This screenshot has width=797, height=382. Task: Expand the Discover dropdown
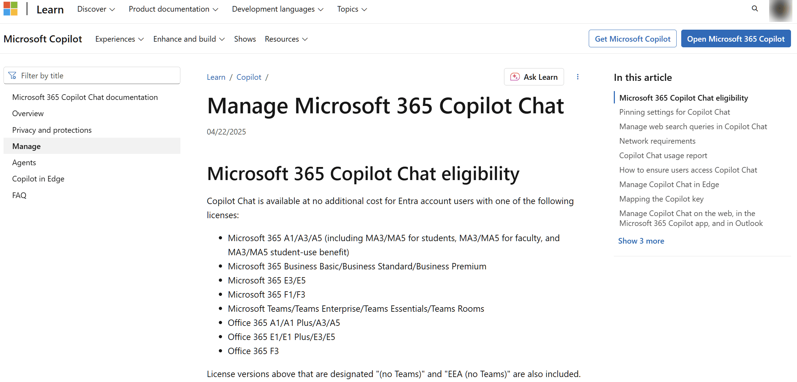96,9
